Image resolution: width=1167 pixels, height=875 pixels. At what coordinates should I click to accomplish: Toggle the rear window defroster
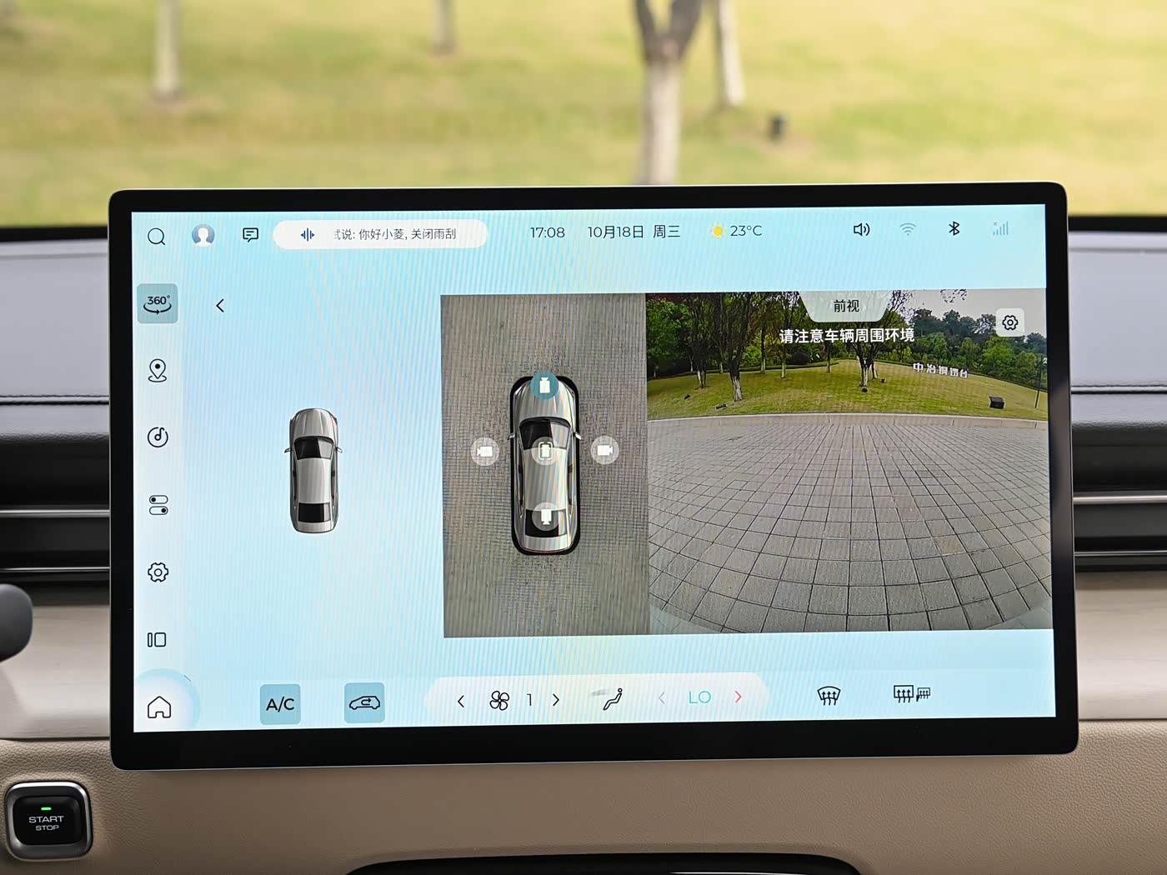coord(911,694)
